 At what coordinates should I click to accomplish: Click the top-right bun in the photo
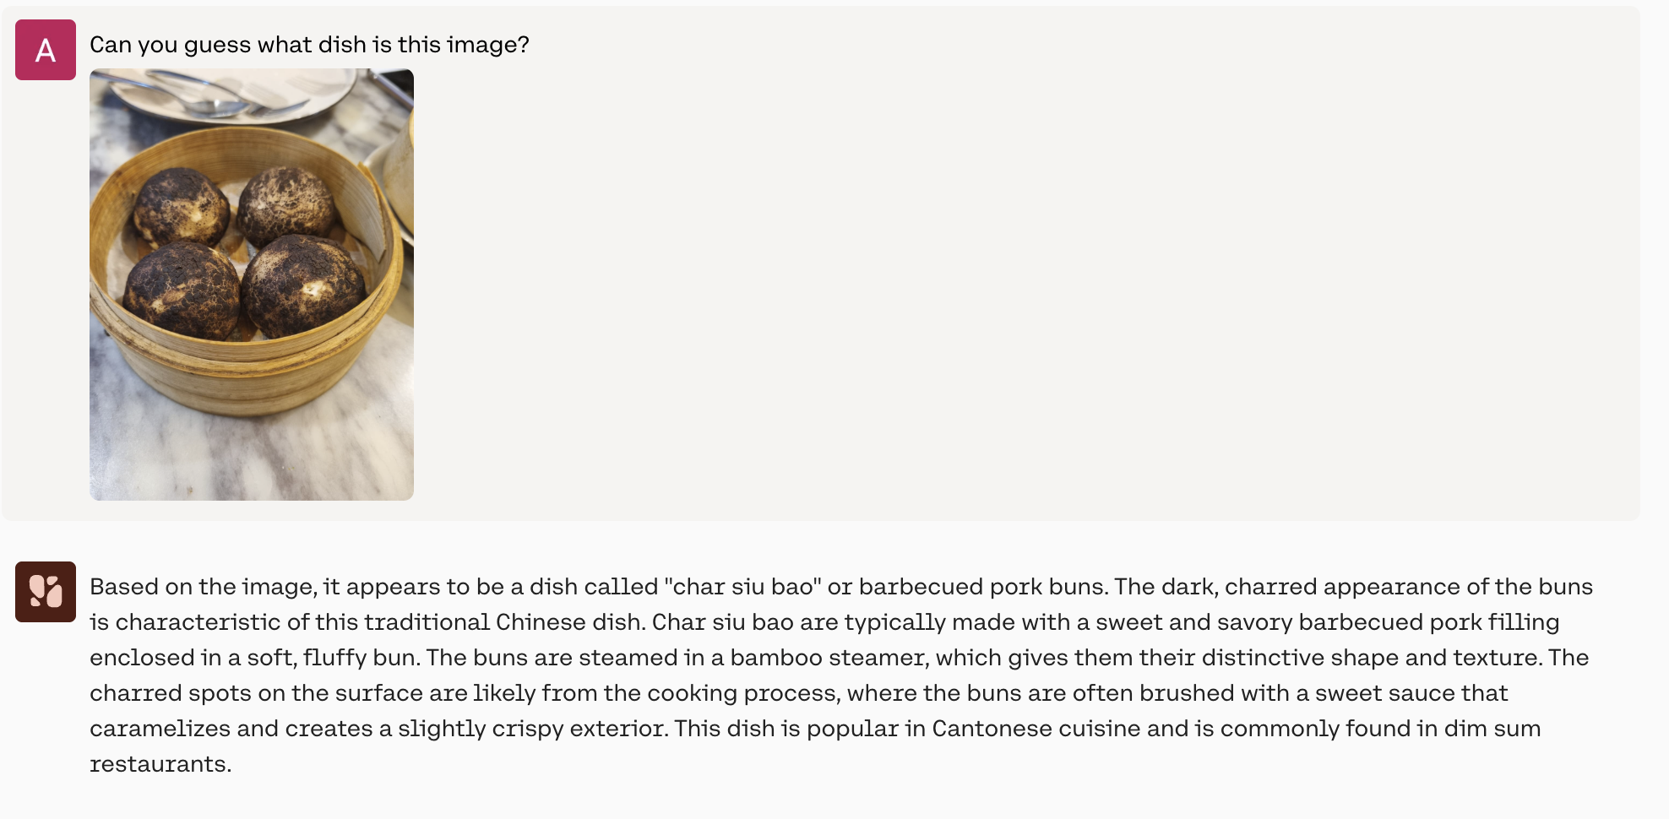[x=286, y=205]
